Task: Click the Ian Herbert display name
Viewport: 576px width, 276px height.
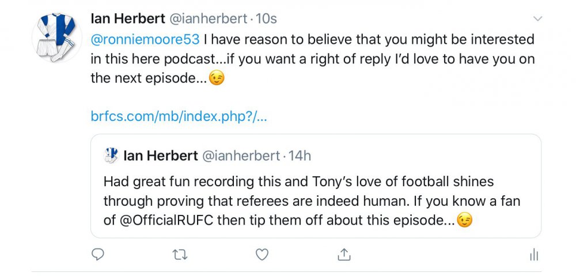Action: click(127, 18)
